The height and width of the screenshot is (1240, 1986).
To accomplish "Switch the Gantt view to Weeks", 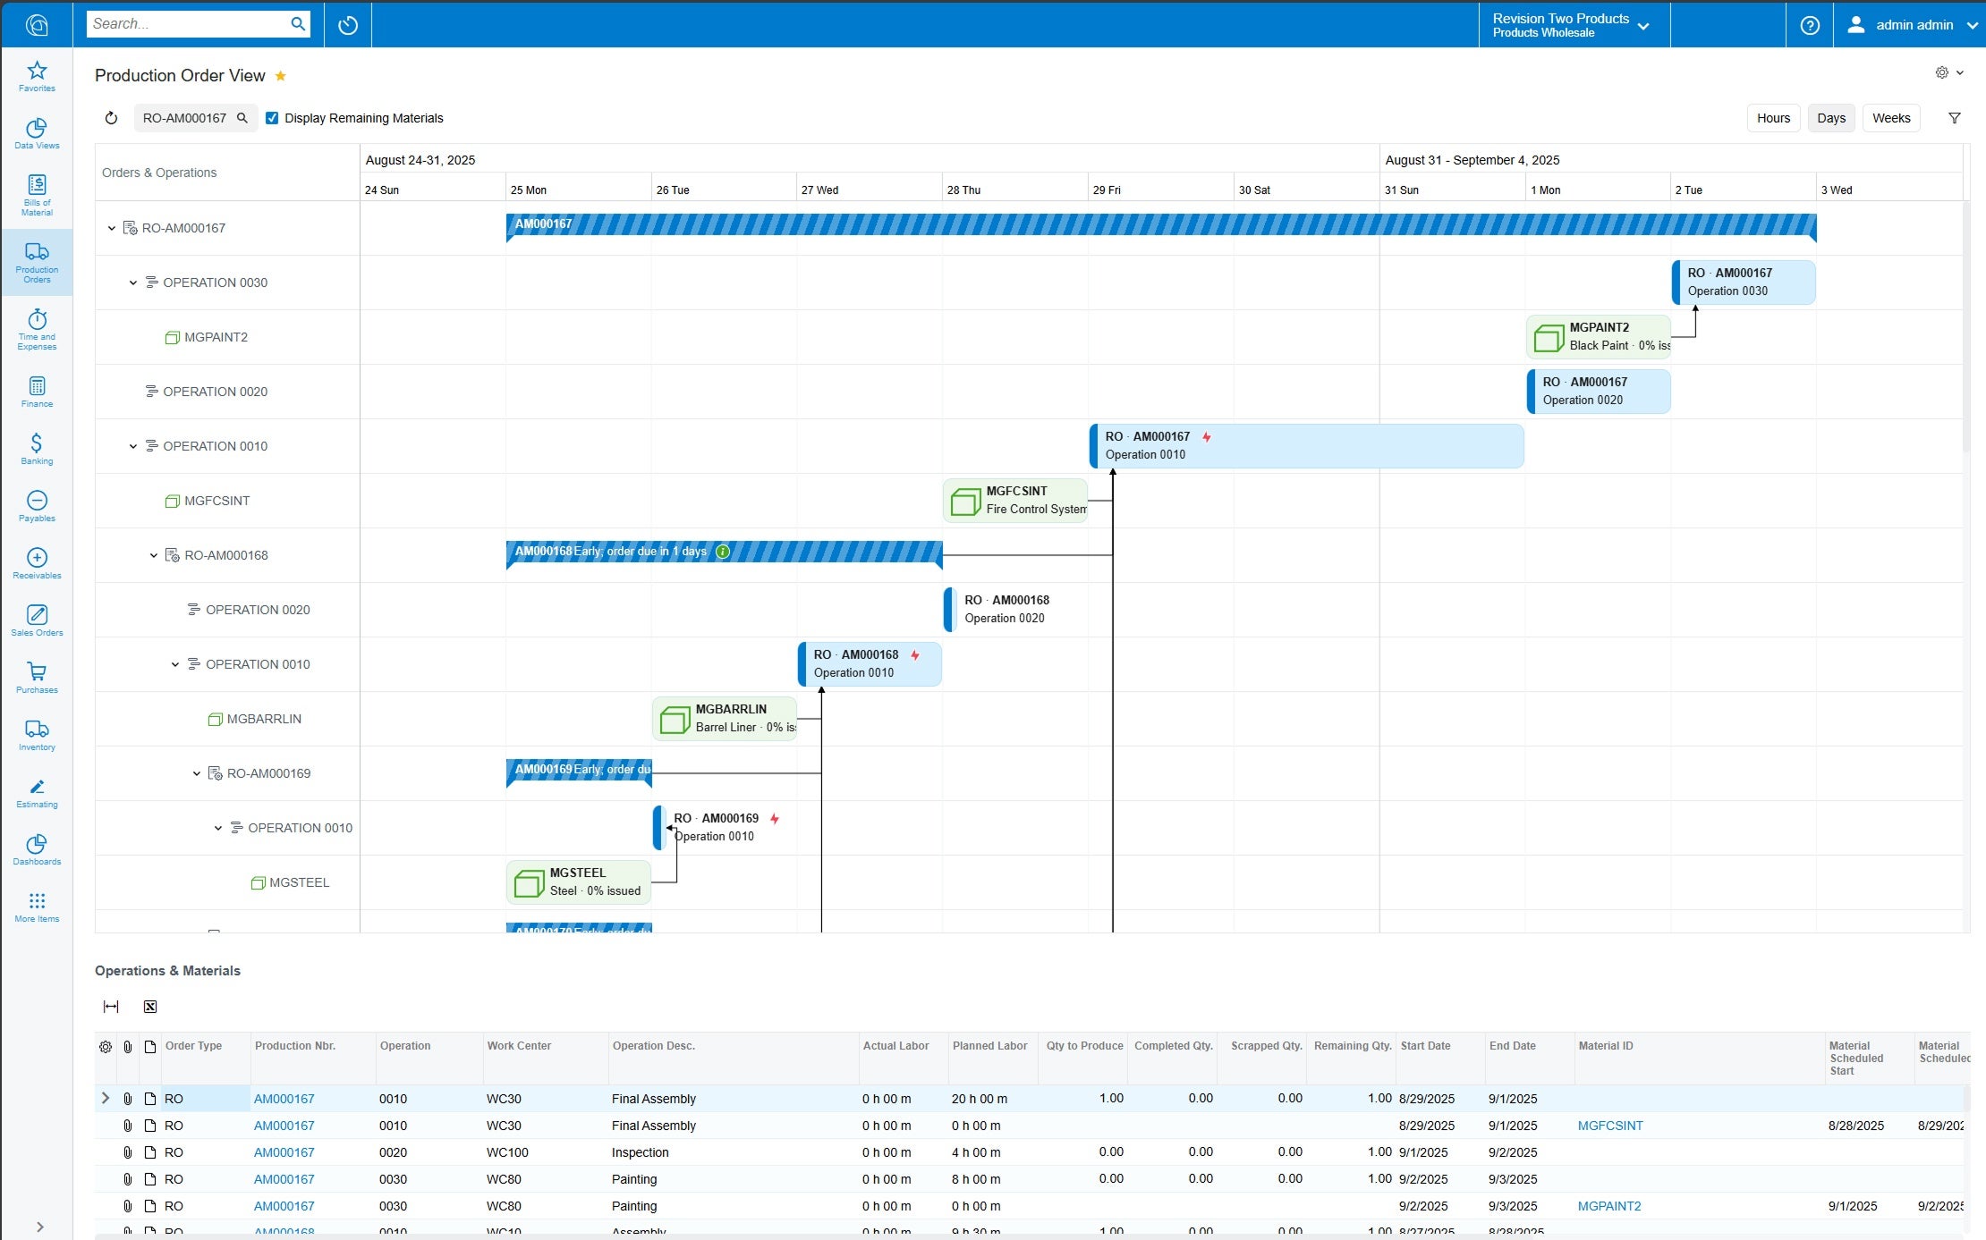I will coord(1891,117).
